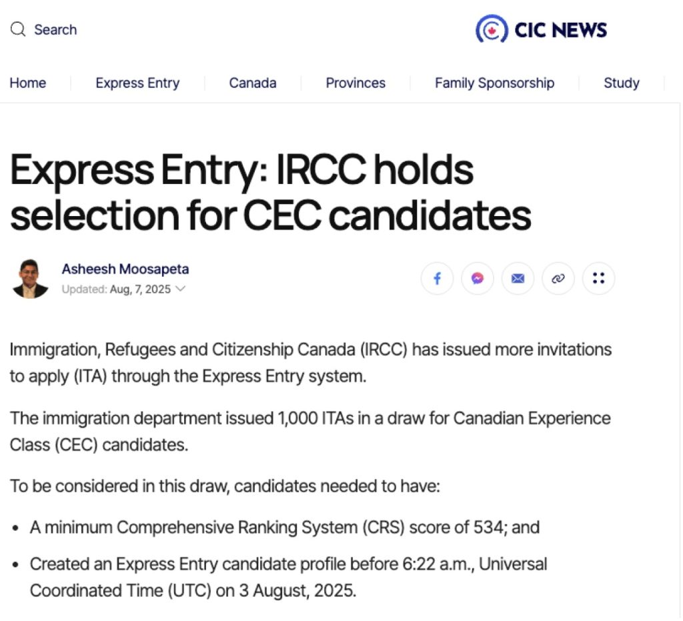Click the CIC NEWS wordmark
This screenshot has height=621, width=683.
point(560,29)
